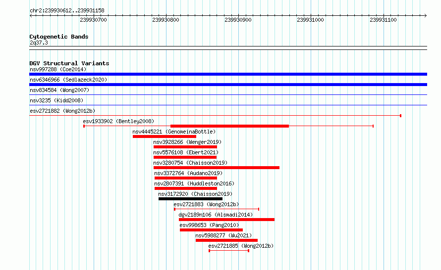The height and width of the screenshot is (270, 441).
Task: Select the red bar under dgv2189n106
Action: click(226, 220)
